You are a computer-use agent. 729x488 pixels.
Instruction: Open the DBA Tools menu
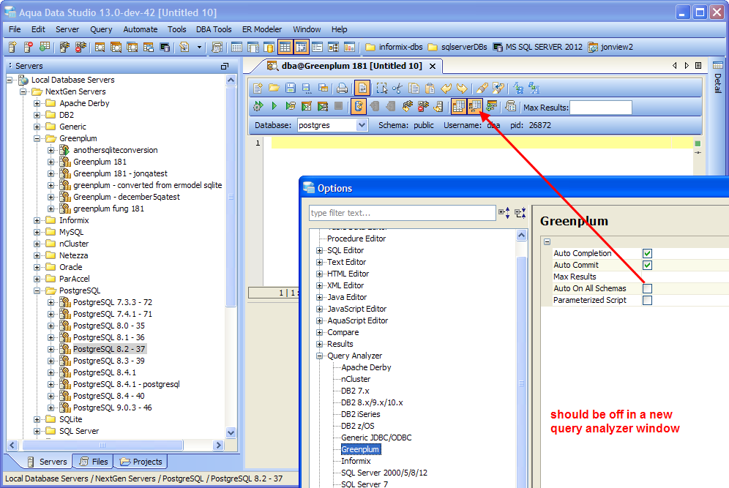[x=214, y=29]
